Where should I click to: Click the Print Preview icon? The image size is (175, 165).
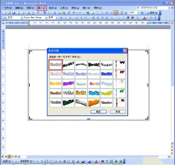click(33, 13)
